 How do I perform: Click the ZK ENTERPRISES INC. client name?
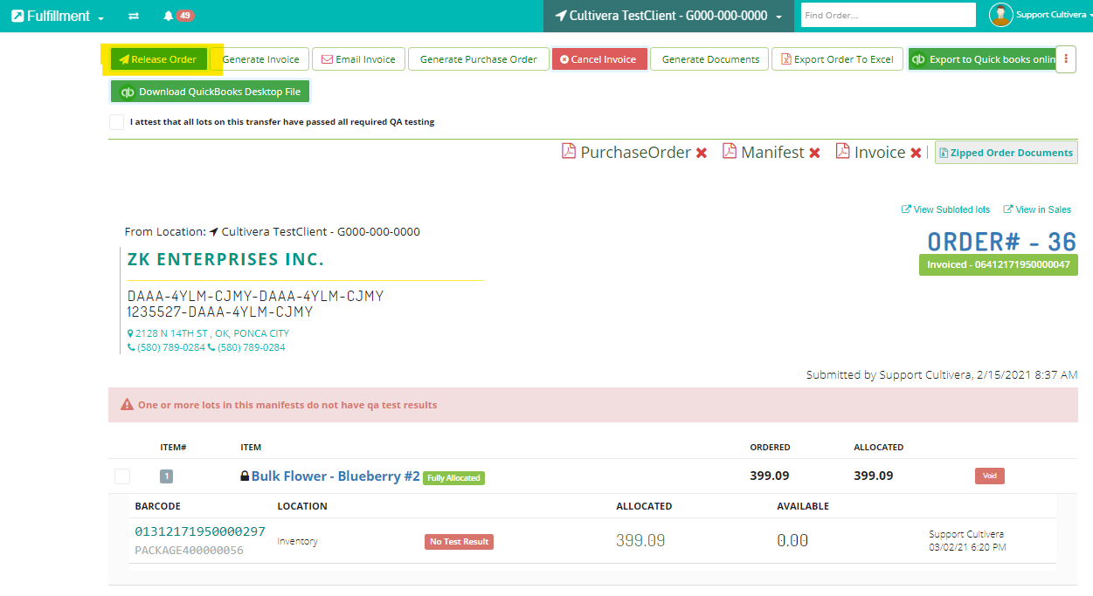(225, 259)
